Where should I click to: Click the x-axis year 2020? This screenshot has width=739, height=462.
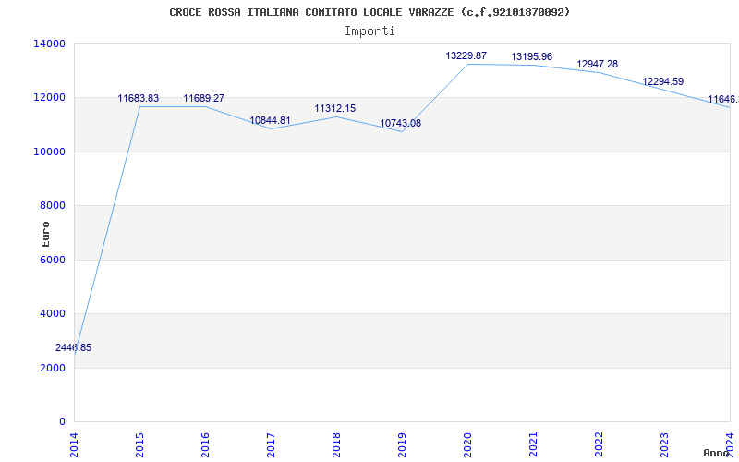coord(467,444)
